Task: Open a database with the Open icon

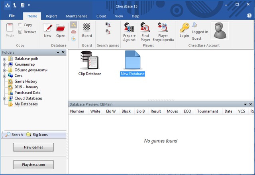Action: (61, 30)
